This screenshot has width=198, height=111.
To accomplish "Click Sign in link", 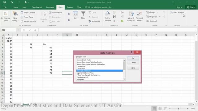I will click(179, 7).
